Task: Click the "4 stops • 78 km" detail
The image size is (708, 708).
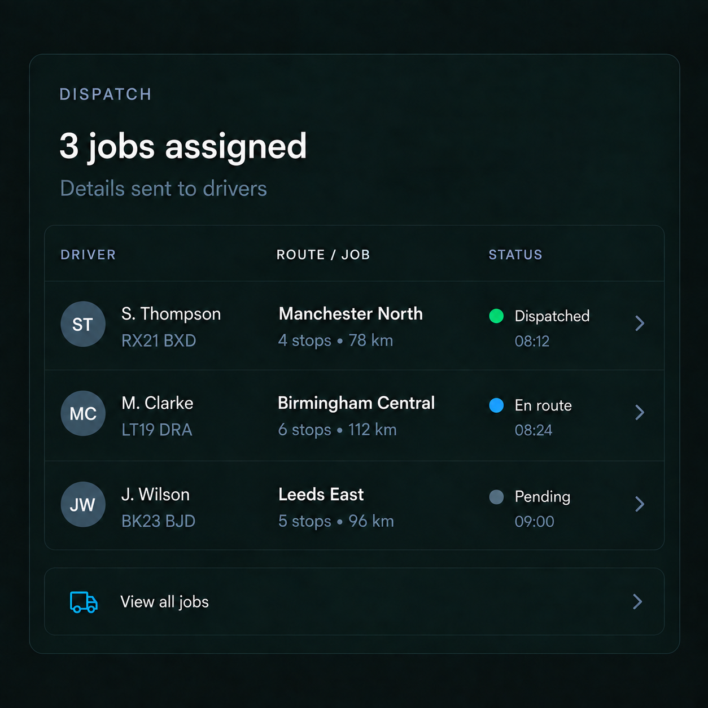Action: point(335,340)
